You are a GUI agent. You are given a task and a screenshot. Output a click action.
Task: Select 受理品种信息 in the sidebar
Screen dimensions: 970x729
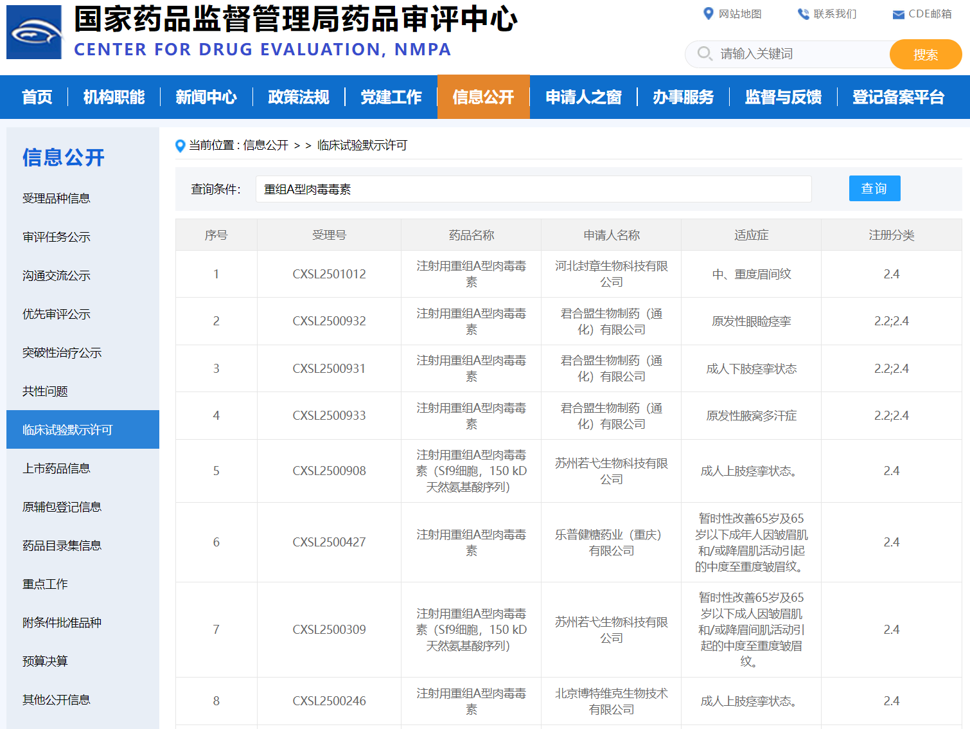tap(57, 199)
